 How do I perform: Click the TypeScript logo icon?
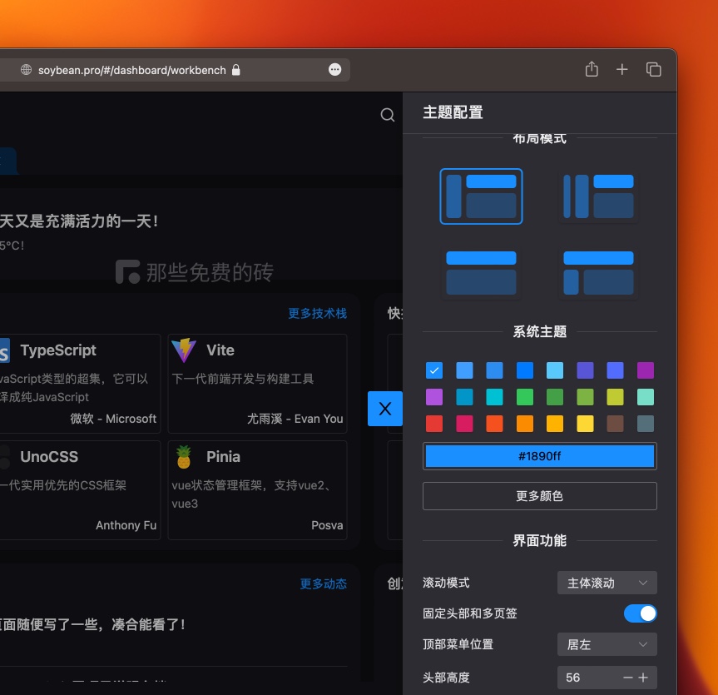[x=5, y=350]
